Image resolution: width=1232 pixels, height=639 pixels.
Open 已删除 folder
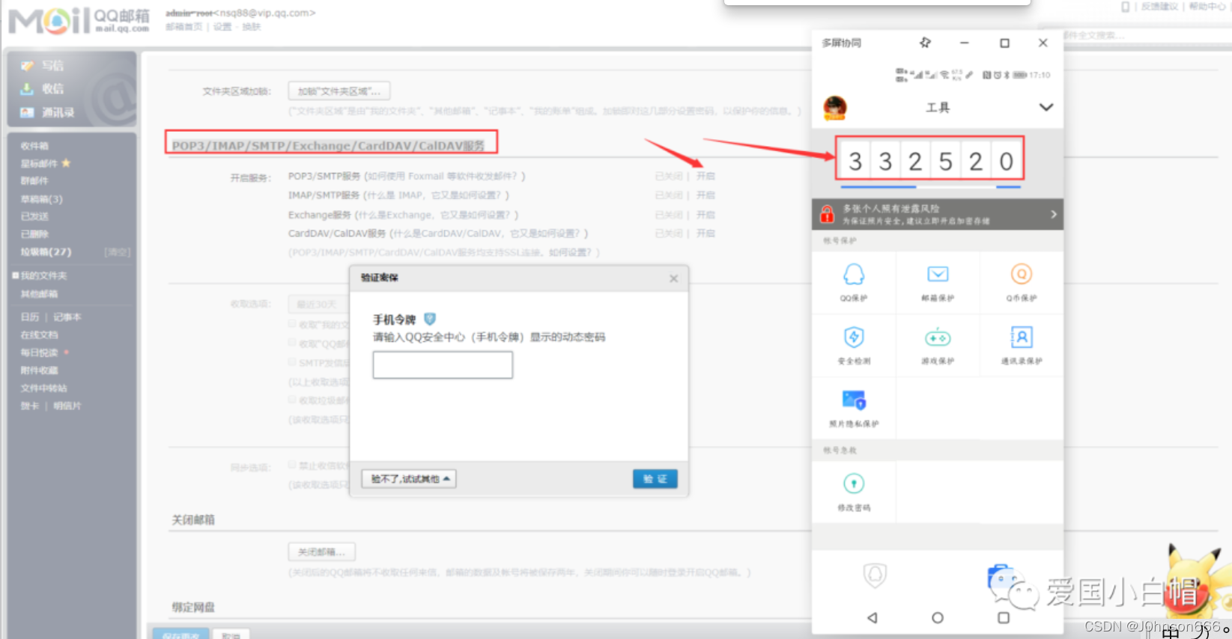[34, 234]
